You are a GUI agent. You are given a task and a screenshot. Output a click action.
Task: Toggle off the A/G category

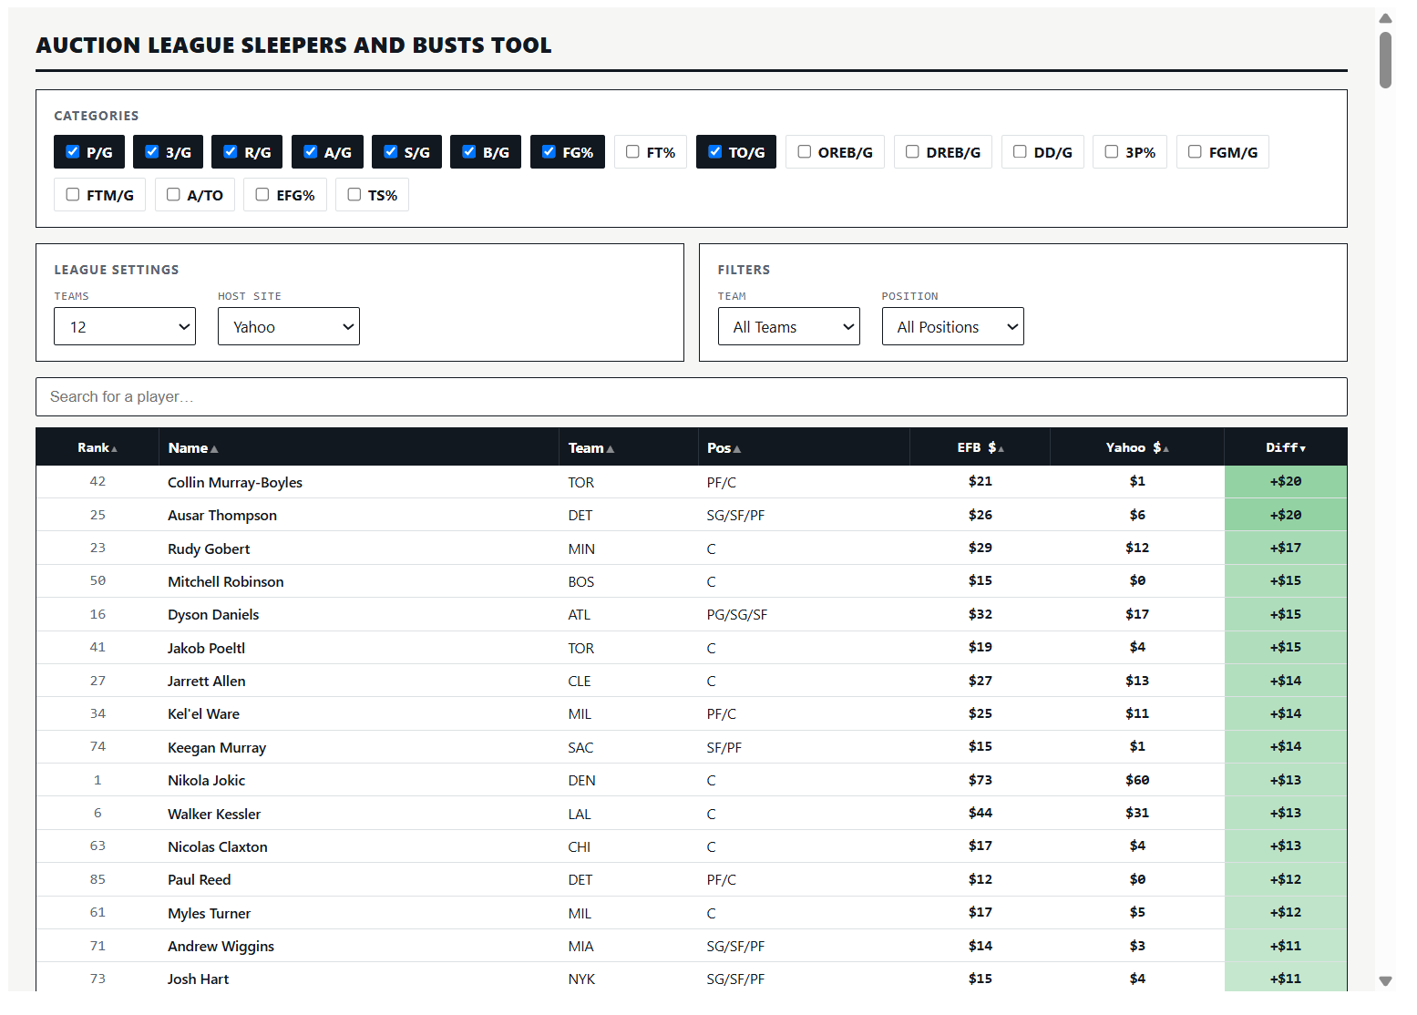(x=311, y=152)
